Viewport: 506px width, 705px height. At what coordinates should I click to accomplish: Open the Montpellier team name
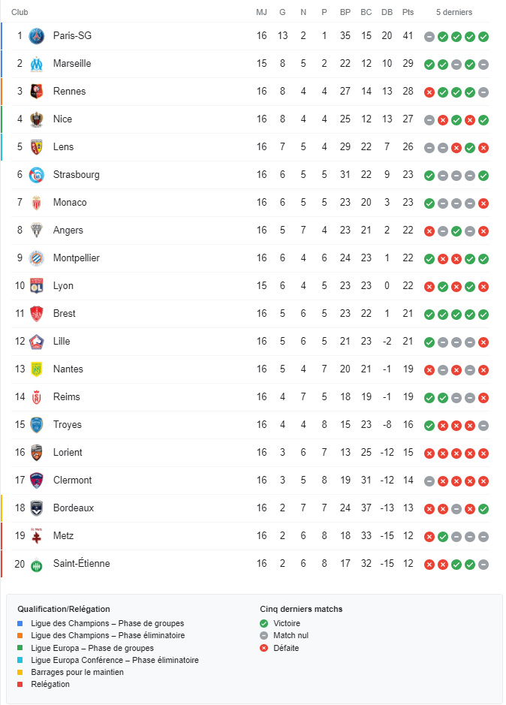76,258
